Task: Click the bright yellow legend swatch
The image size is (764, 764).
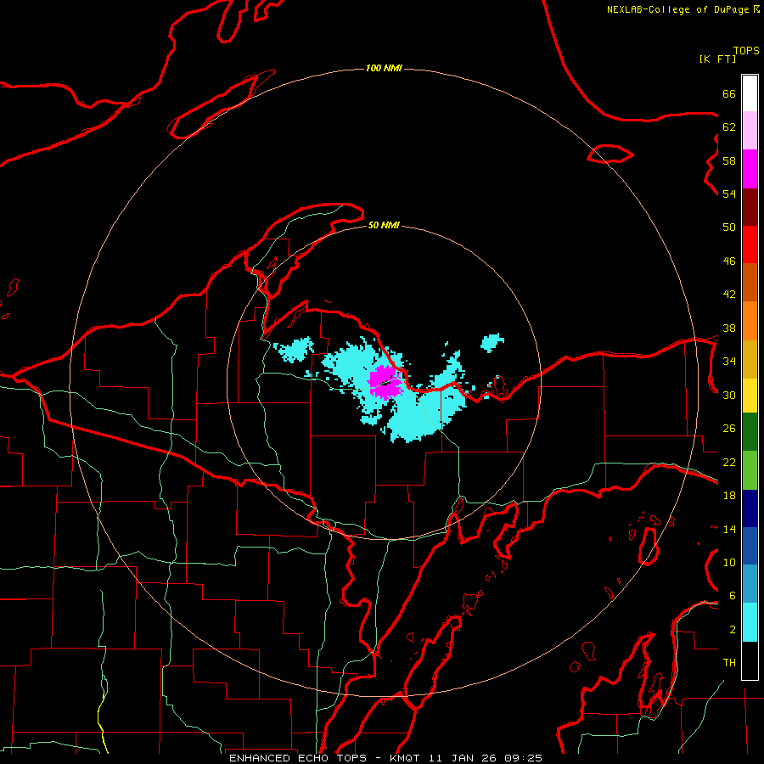Action: (750, 396)
